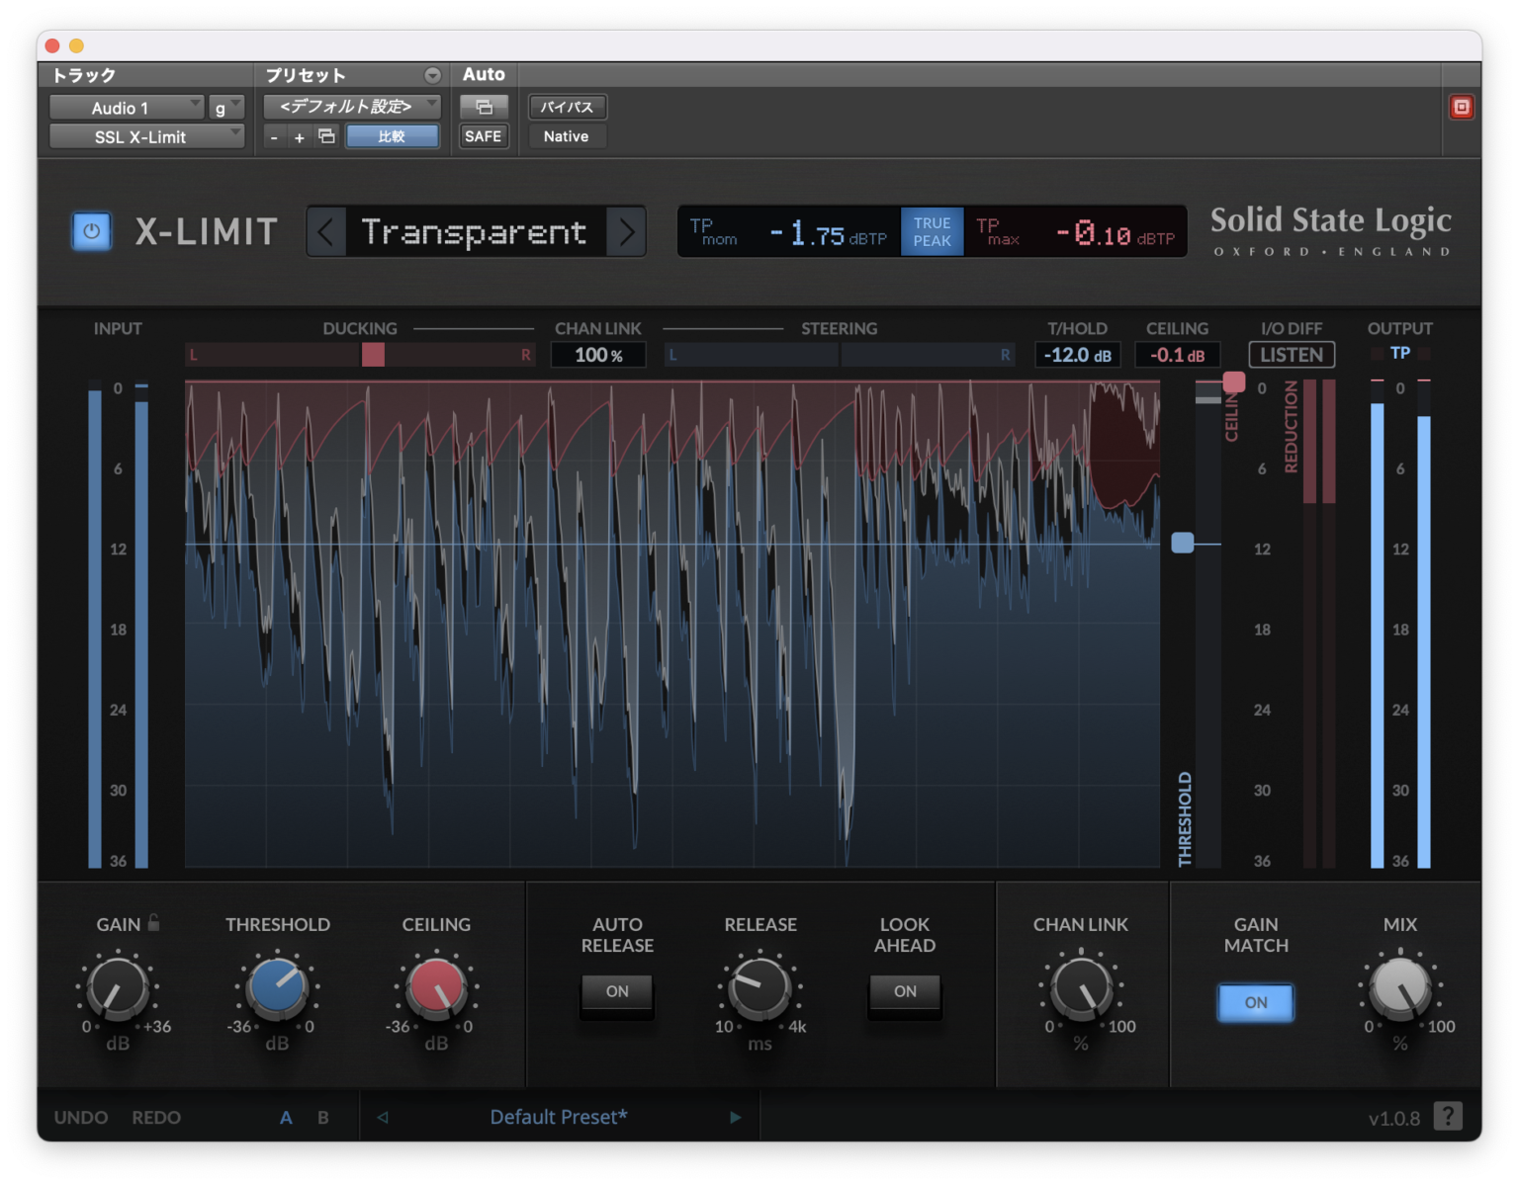Click the CHAN LINK 100% value field
The width and height of the screenshot is (1519, 1185).
597,354
